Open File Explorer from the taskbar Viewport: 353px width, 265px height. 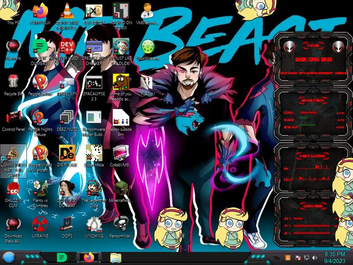click(x=116, y=258)
